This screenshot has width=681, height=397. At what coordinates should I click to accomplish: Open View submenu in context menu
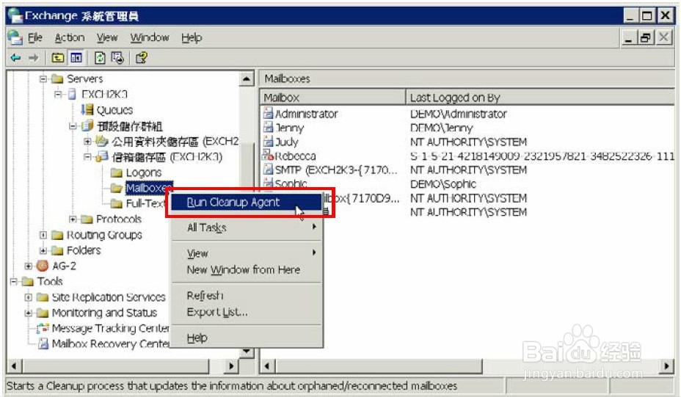[247, 253]
